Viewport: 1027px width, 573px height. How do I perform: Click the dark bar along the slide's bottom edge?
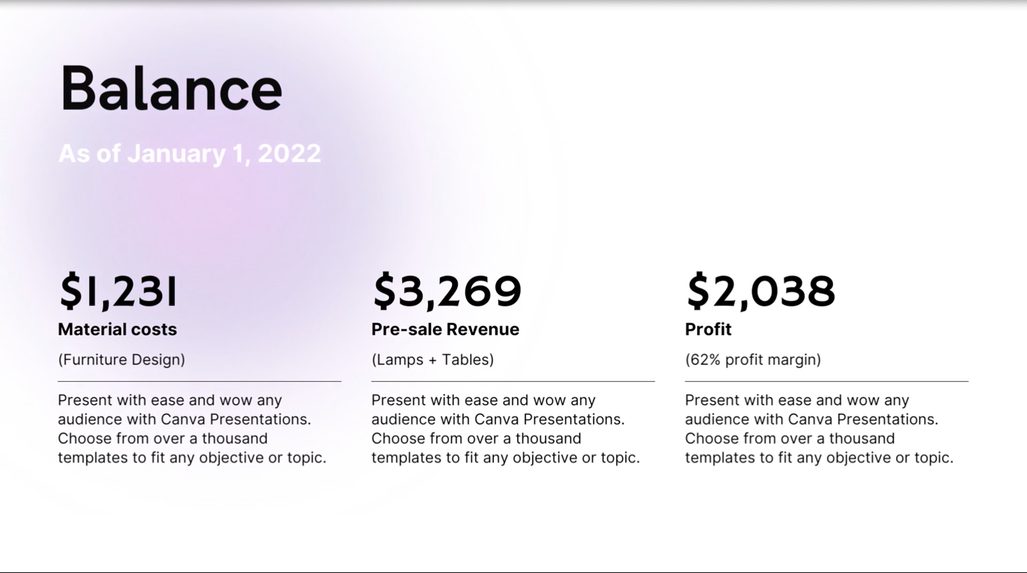513,572
